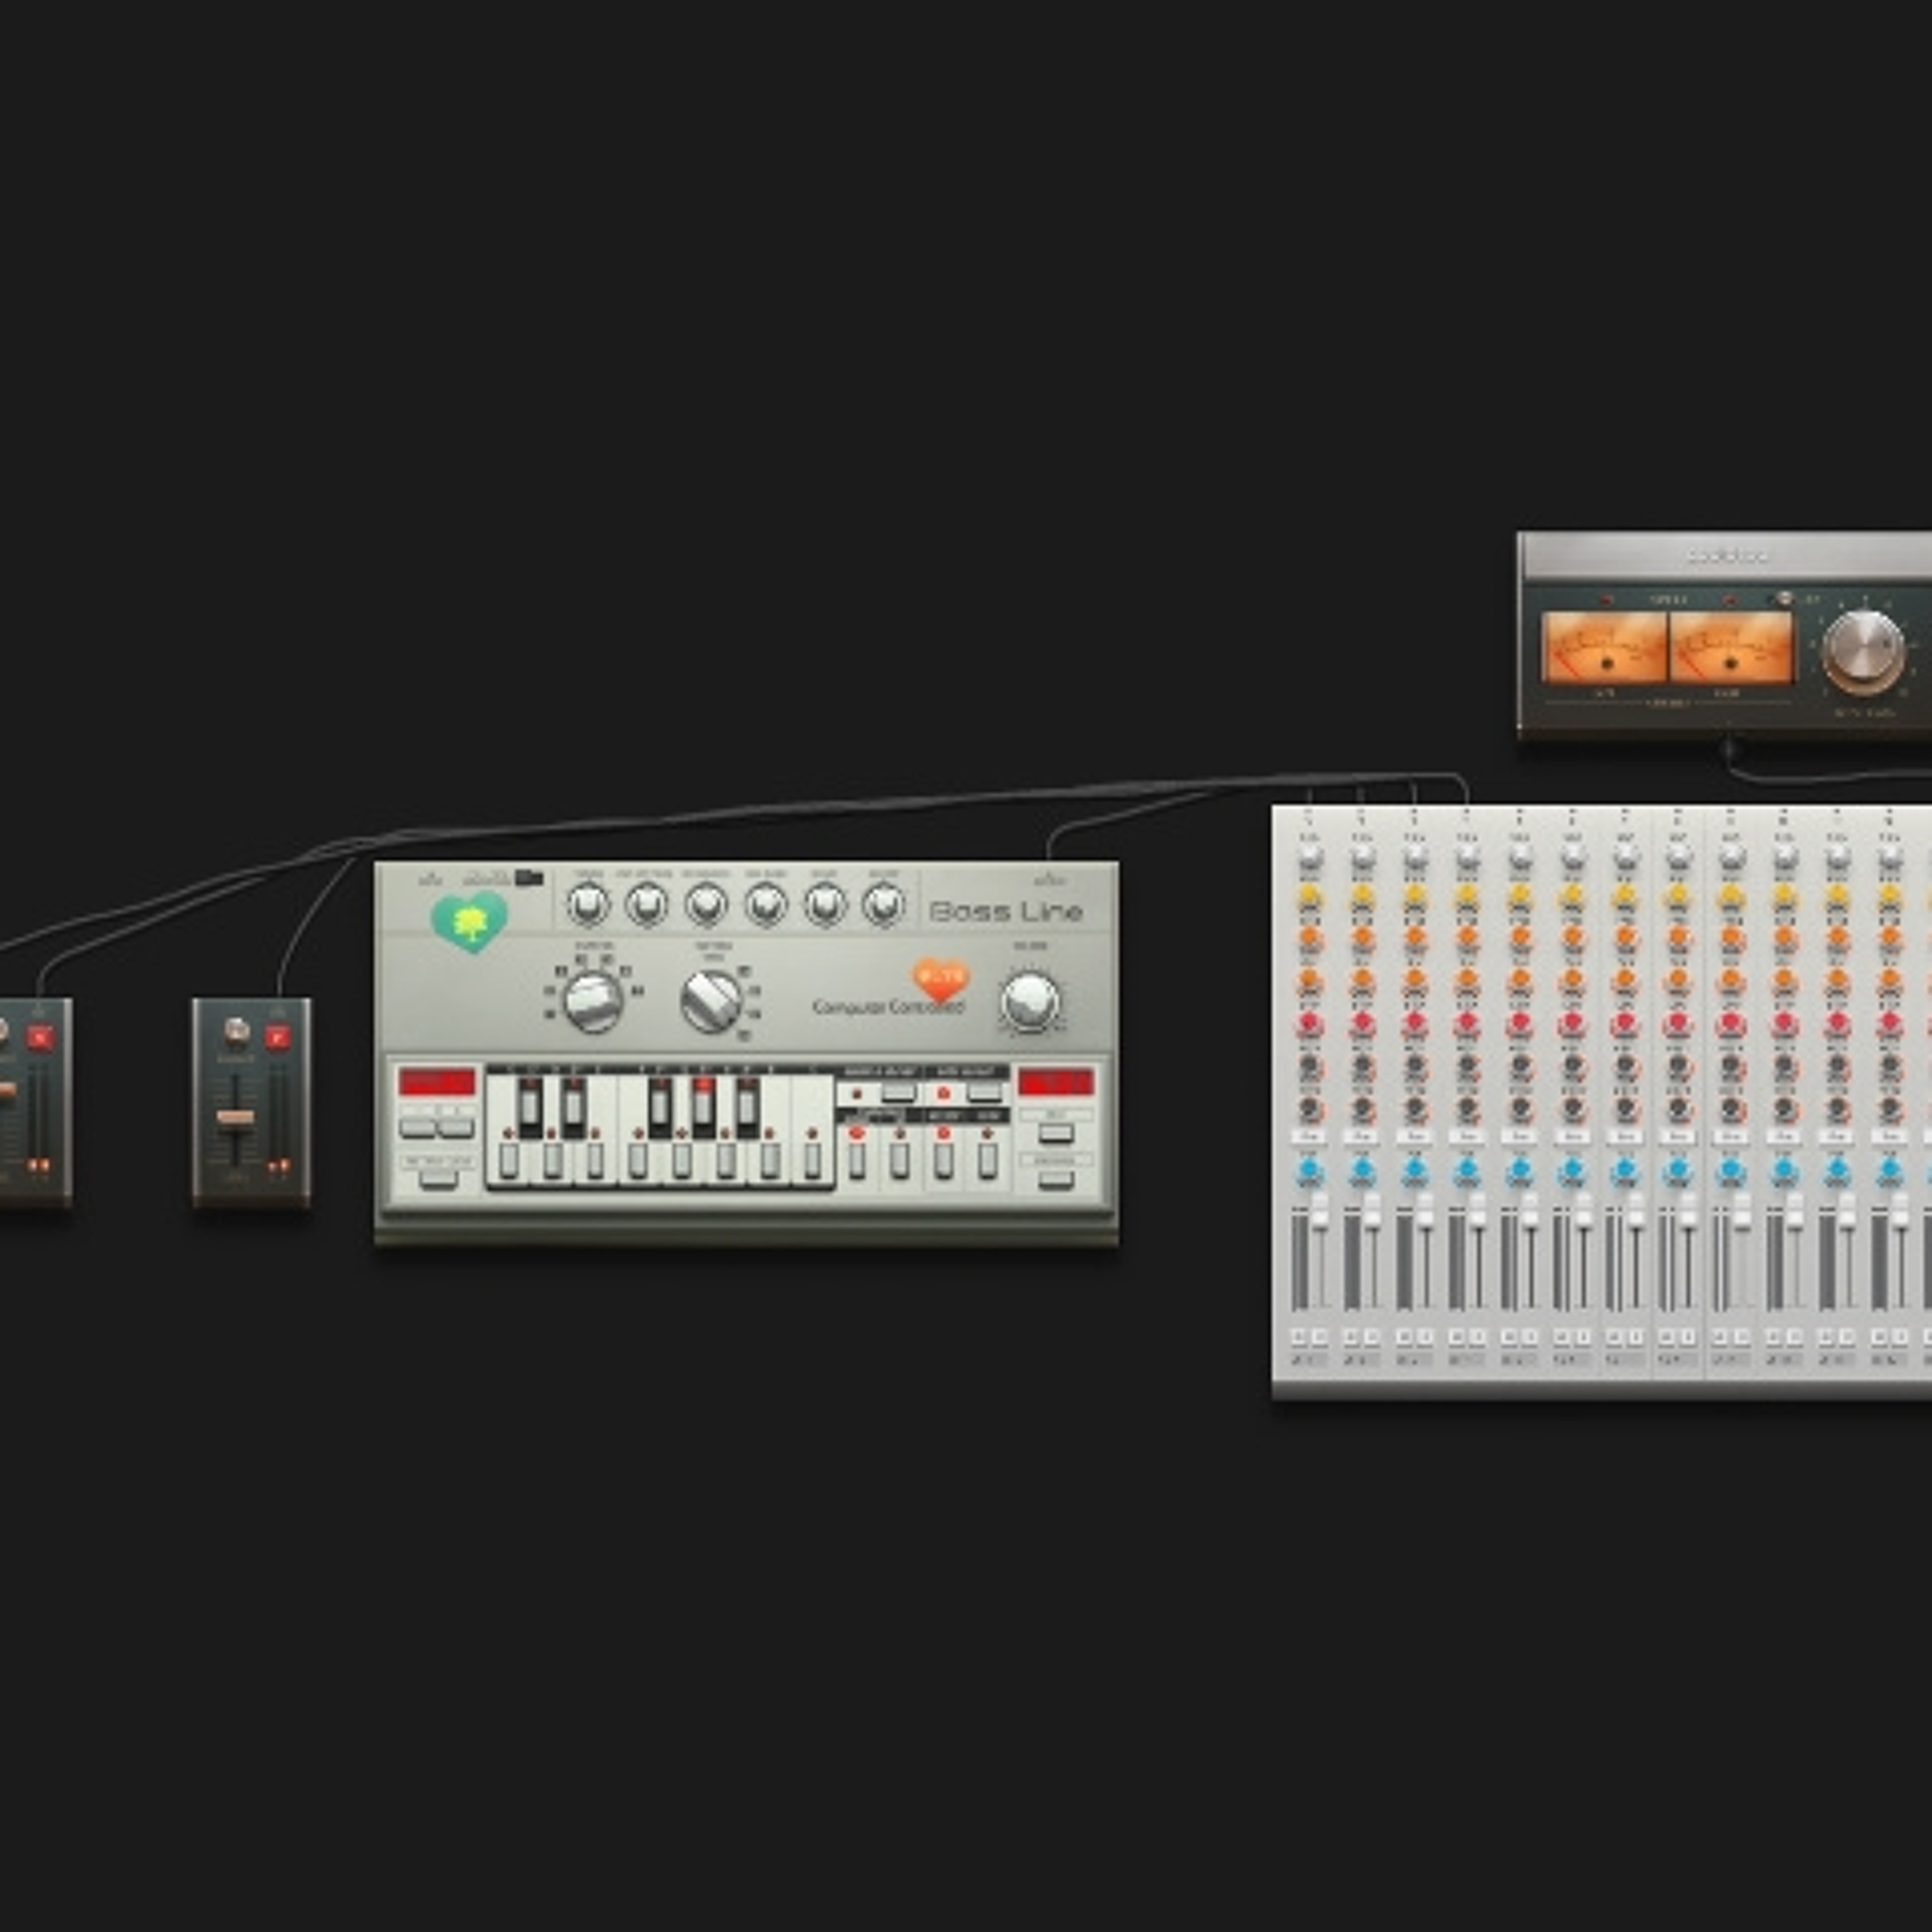This screenshot has height=1932, width=1932.
Task: Click the Bassline volume knob at far right
Action: click(x=1030, y=1001)
